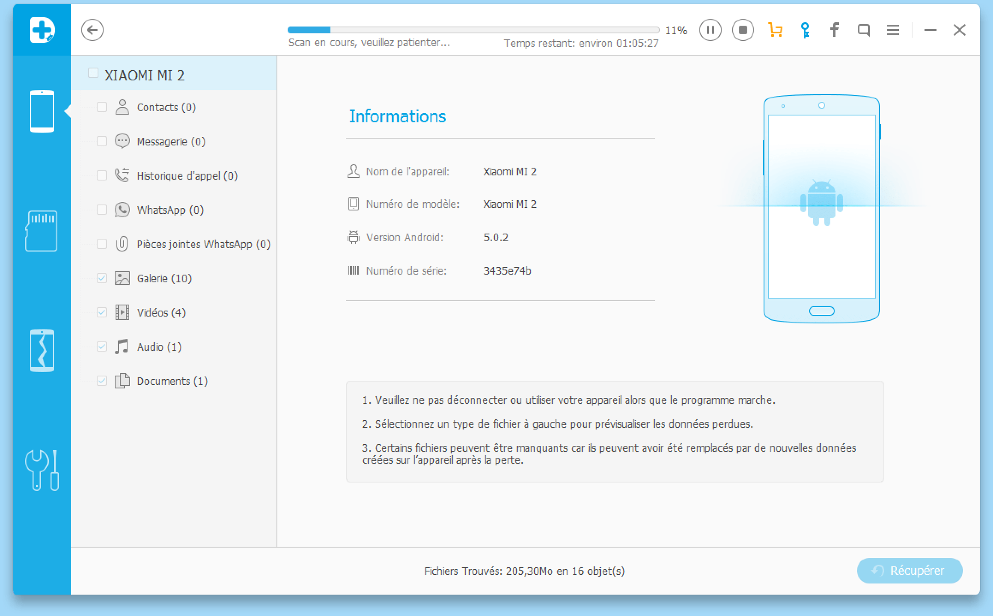This screenshot has height=616, width=993.
Task: Click the remaining time estimate text
Action: coord(581,43)
